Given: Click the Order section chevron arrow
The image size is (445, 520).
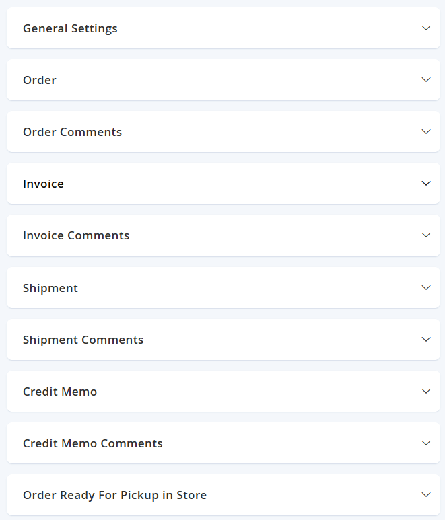Looking at the screenshot, I should tap(425, 79).
